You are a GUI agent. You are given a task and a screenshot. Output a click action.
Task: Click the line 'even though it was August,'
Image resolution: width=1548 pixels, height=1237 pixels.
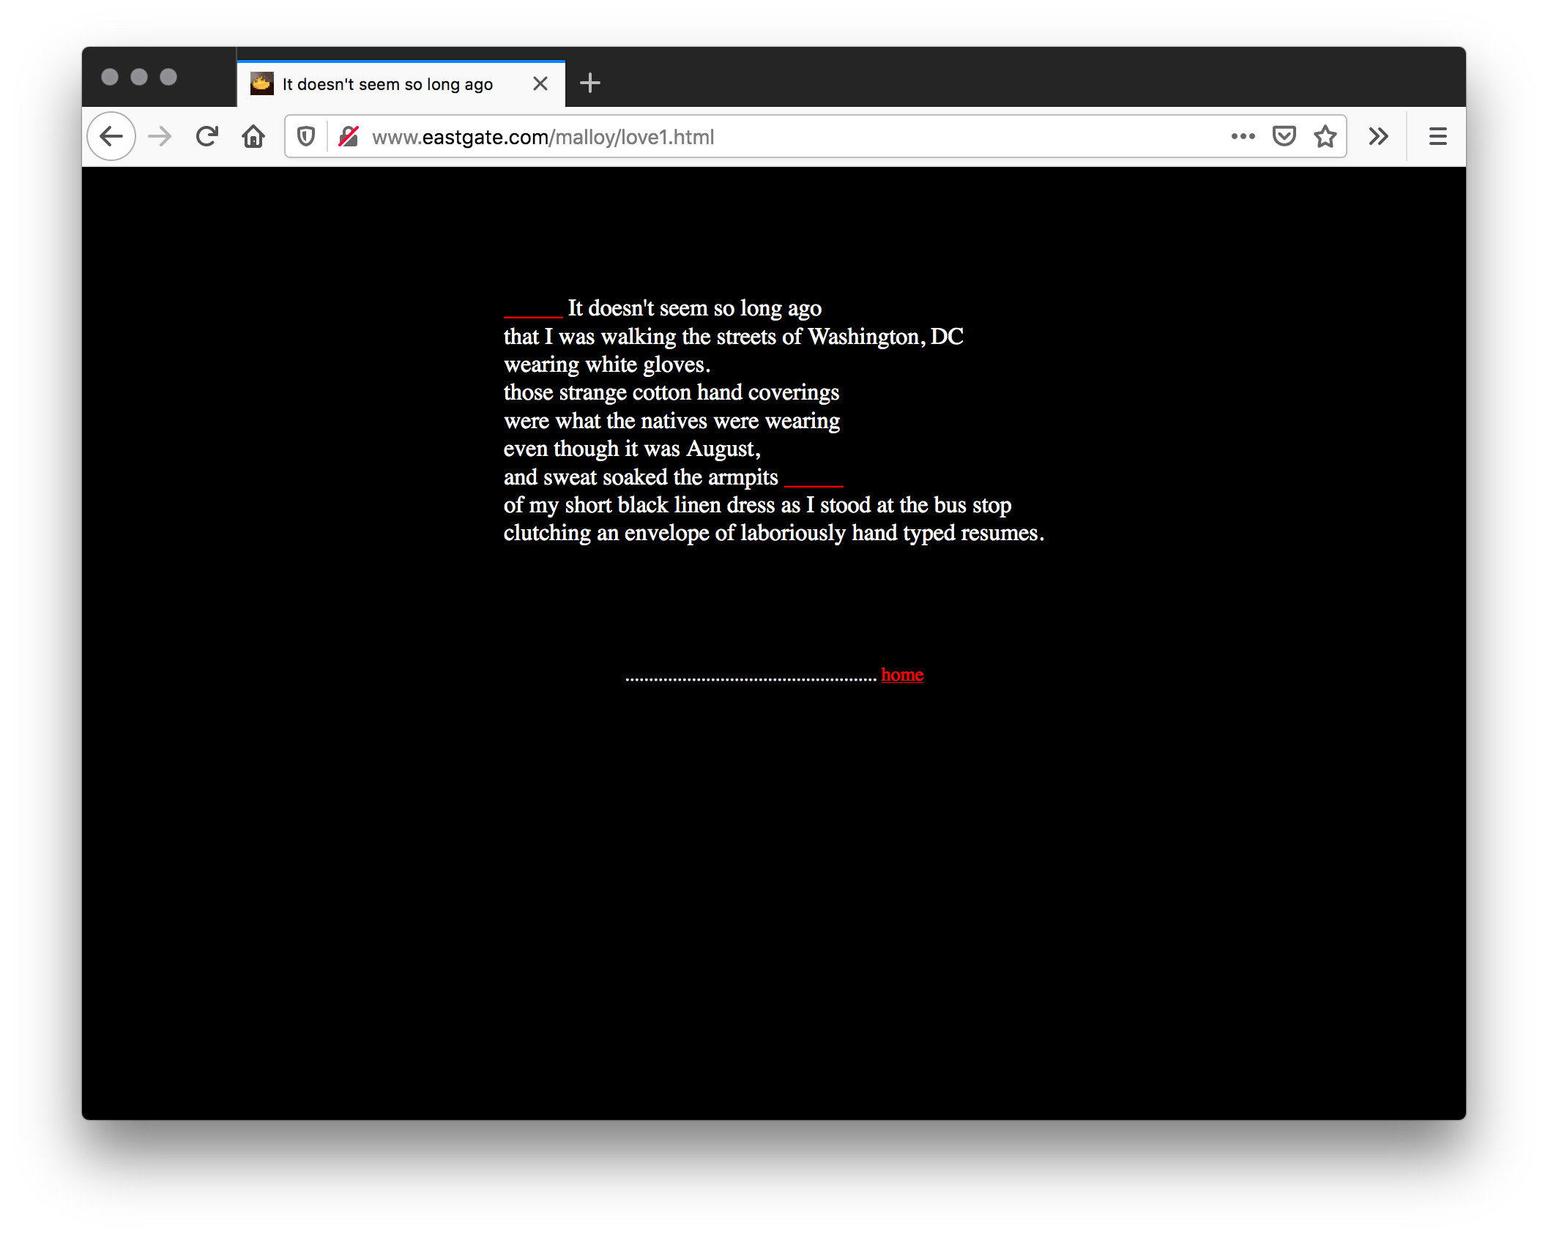(x=632, y=449)
